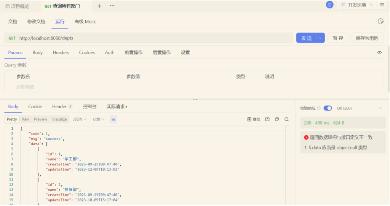Click the 发送 send button
The width and height of the screenshot is (390, 206).
click(x=307, y=38)
